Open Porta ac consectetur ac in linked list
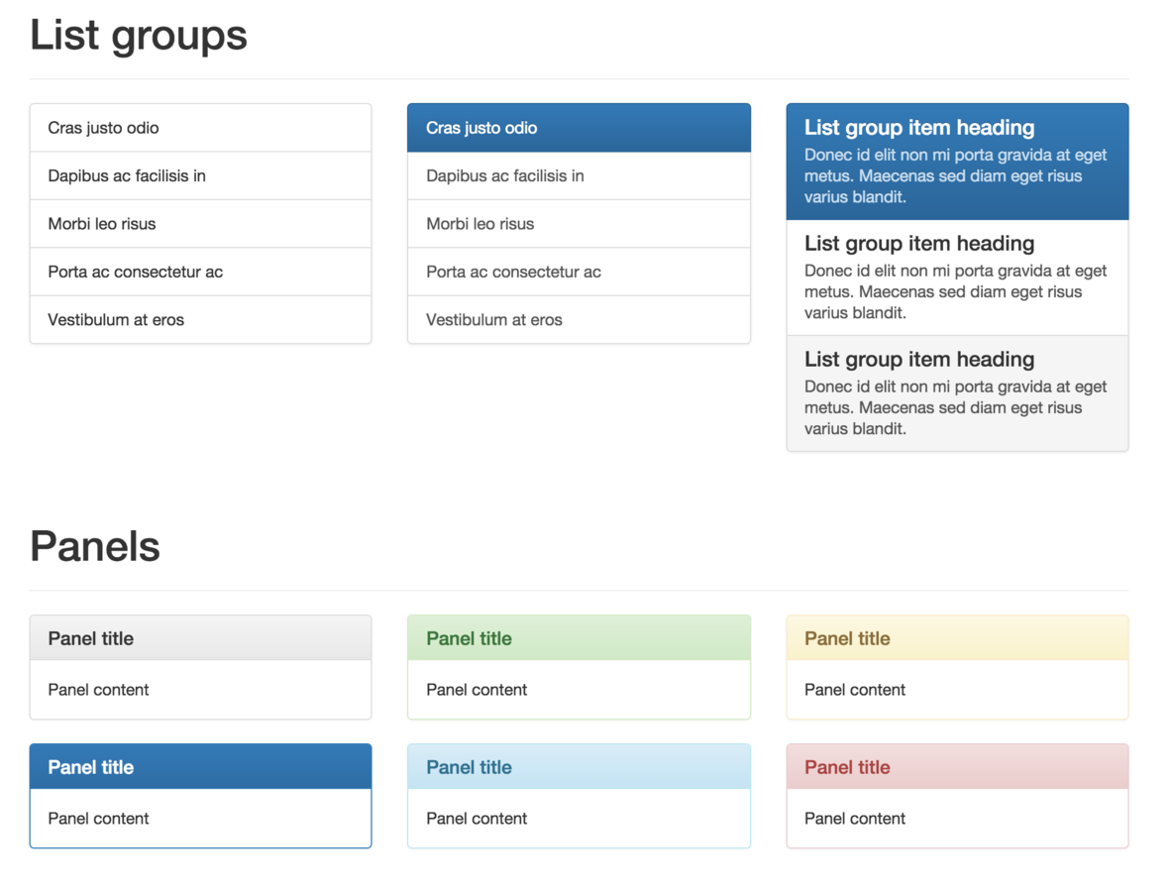The width and height of the screenshot is (1170, 892). click(579, 272)
